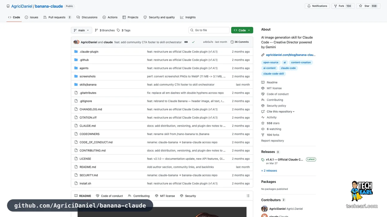The height and width of the screenshot is (217, 387).
Task: Open Security and quality tab
Action: pyautogui.click(x=159, y=17)
